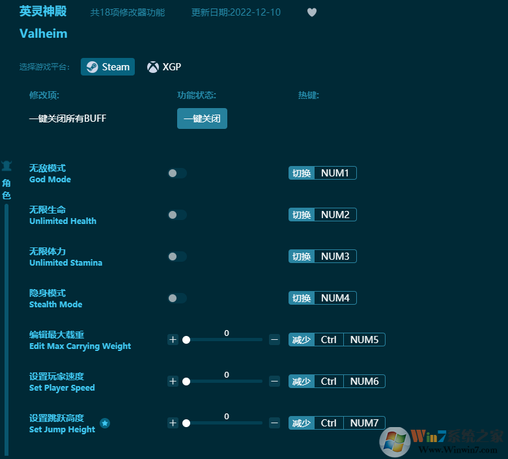Click 减少 label in Max Carrying Weight row
This screenshot has width=508, height=459.
point(302,340)
